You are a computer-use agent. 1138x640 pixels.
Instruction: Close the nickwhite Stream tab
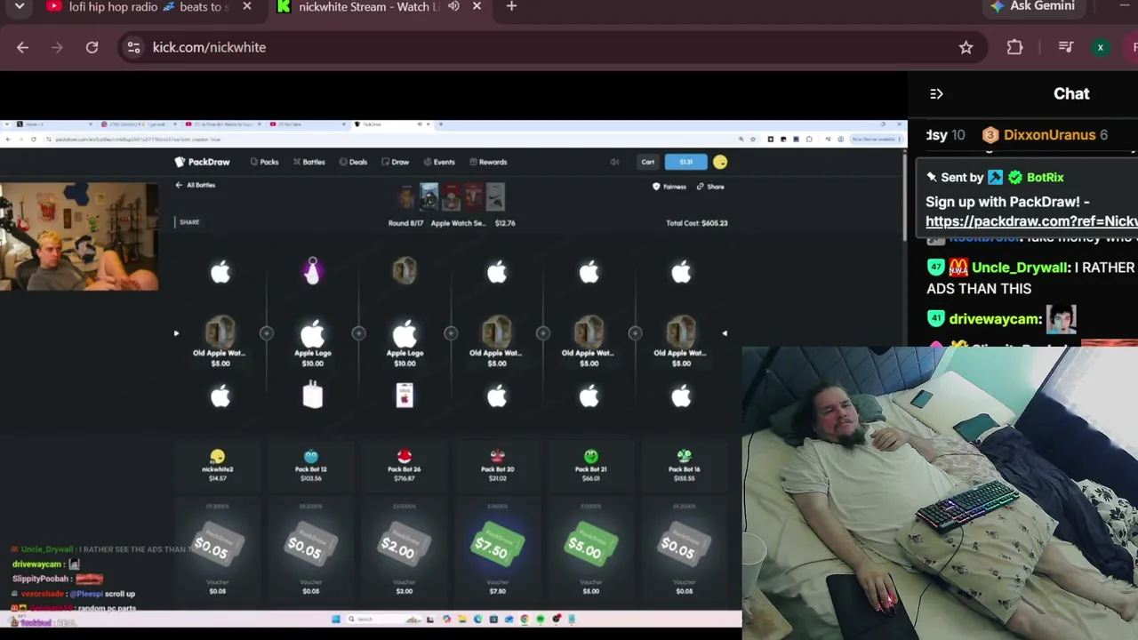[477, 6]
